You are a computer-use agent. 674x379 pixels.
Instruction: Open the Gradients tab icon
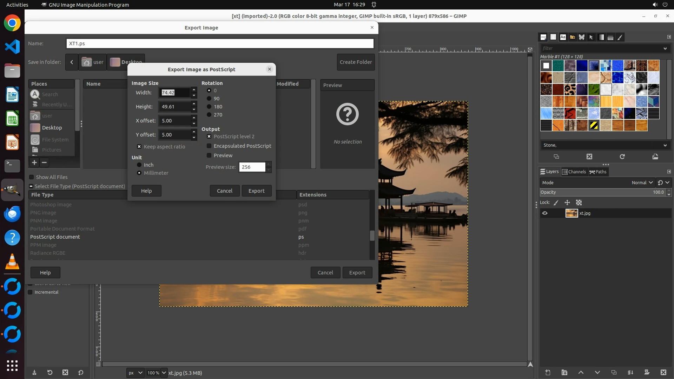[601, 37]
